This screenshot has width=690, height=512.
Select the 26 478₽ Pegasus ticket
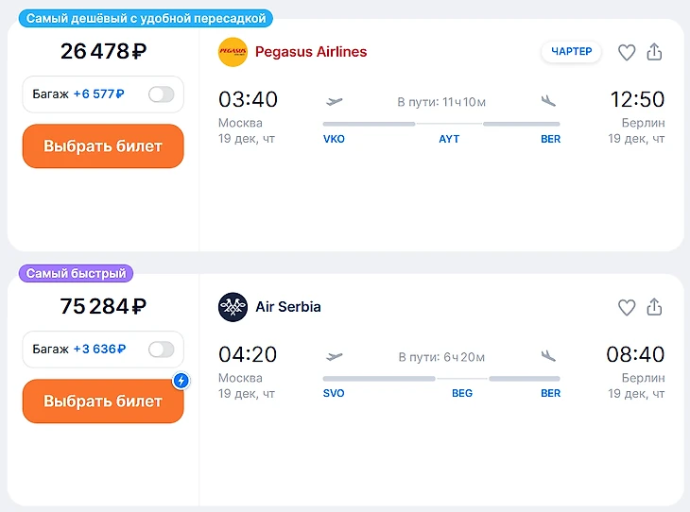tap(103, 146)
